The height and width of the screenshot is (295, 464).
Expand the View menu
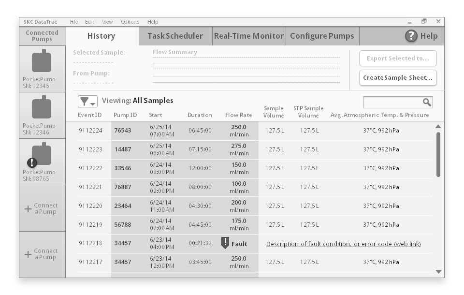(106, 22)
